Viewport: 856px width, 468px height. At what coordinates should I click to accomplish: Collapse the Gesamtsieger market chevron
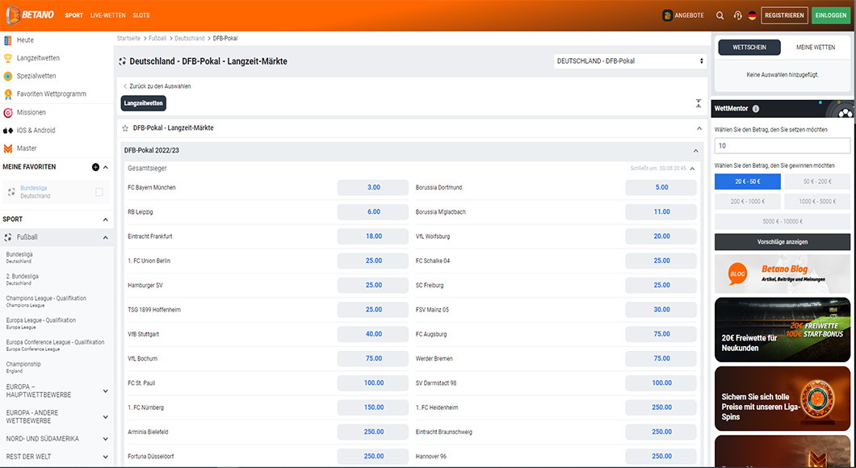point(692,169)
